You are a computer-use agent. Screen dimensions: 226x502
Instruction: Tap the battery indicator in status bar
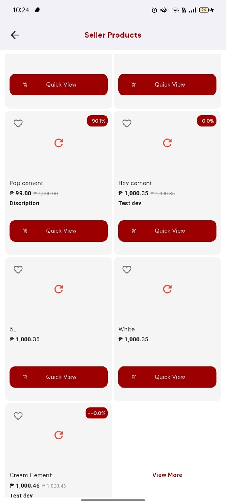pos(204,10)
